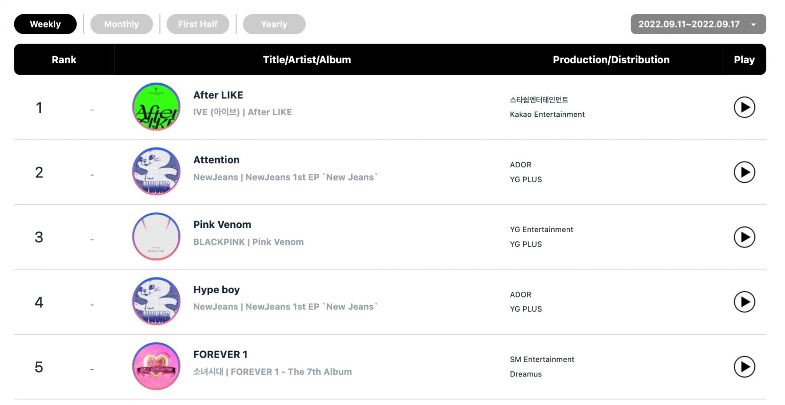Play Hype boy by NewJeans
The image size is (785, 405).
coord(744,302)
